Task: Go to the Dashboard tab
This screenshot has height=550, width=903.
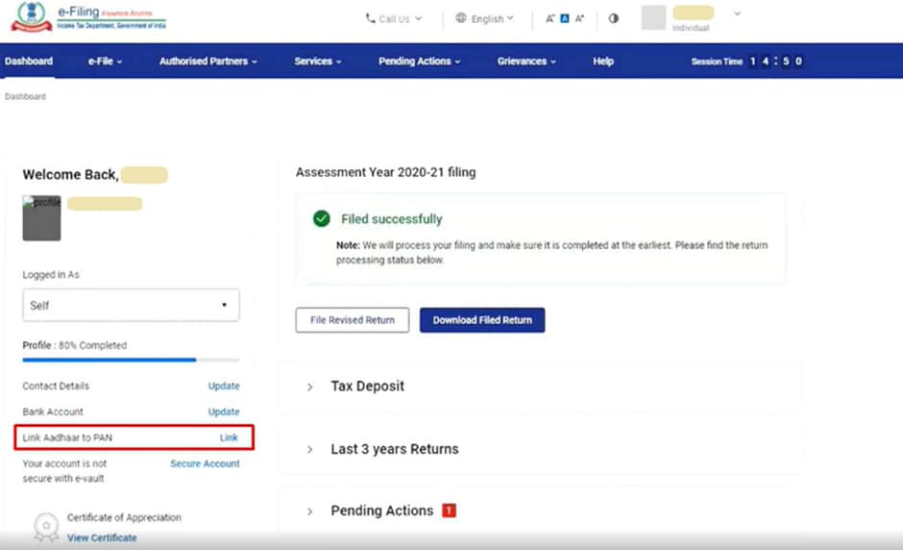Action: coord(28,62)
